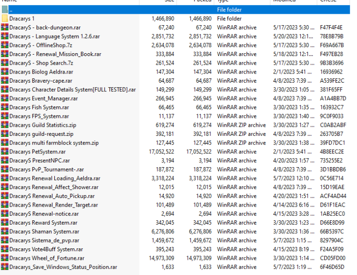Image resolution: width=357 pixels, height=275 pixels.
Task: Click archive icon for Dracarys PetSystem.rar
Action: (5, 152)
